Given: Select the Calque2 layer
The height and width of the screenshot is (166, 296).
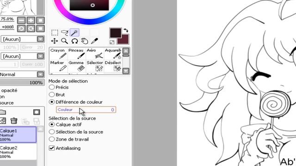Looking at the screenshot, I should click(18, 152).
